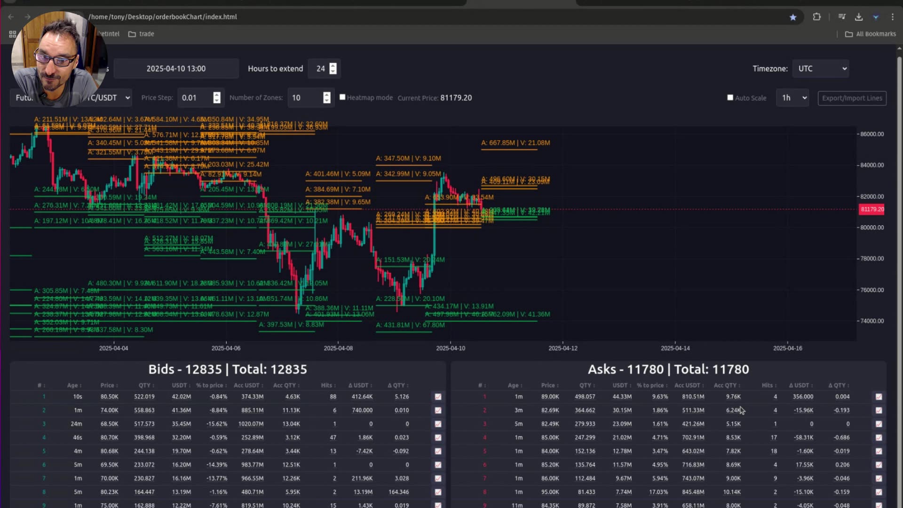
Task: Open the 1h timeframe dropdown
Action: (792, 97)
